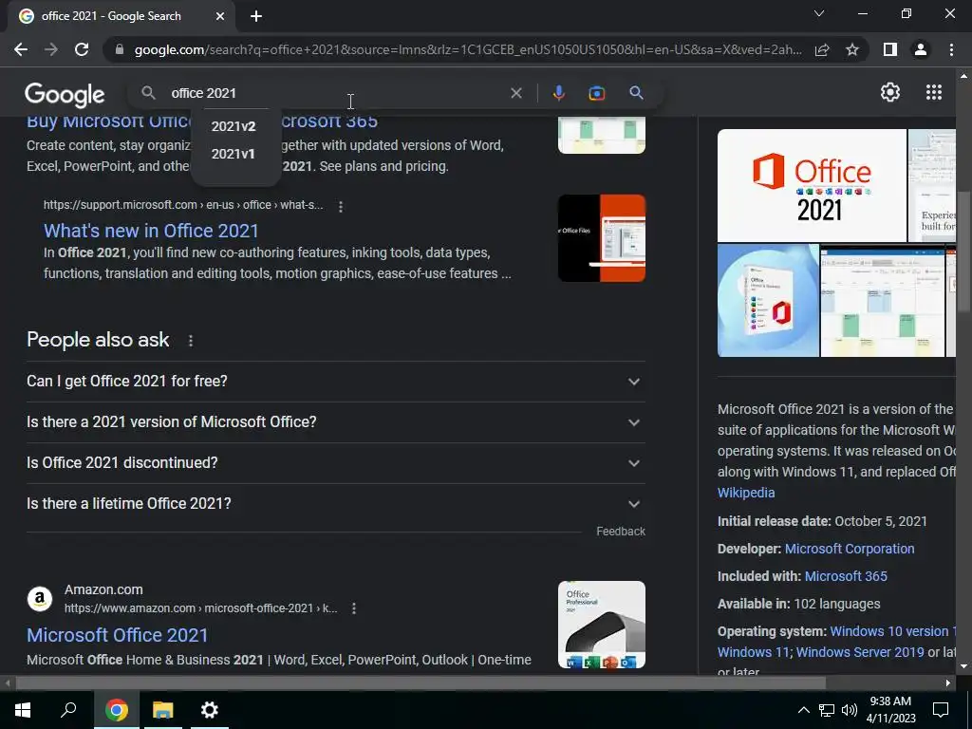Close the office 2021 tab

point(220,16)
